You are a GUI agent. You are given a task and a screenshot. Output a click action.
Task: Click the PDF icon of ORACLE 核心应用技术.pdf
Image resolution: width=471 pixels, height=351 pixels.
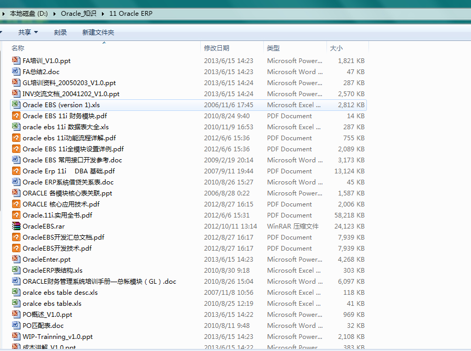coord(16,204)
